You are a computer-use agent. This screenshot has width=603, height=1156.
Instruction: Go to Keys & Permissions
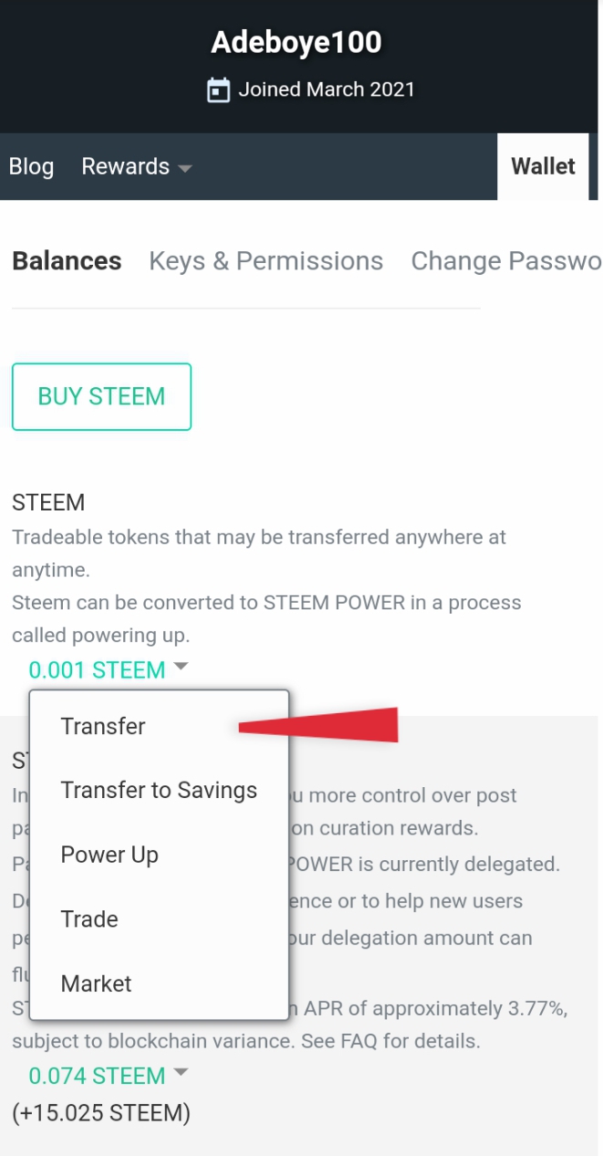pos(265,261)
